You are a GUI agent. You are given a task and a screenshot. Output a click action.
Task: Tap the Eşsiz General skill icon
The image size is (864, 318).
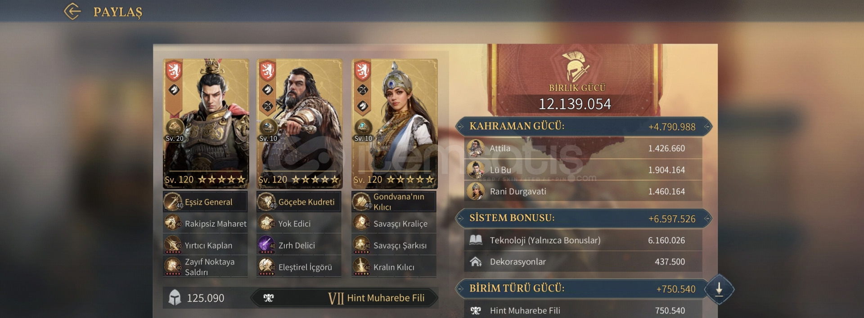(173, 202)
